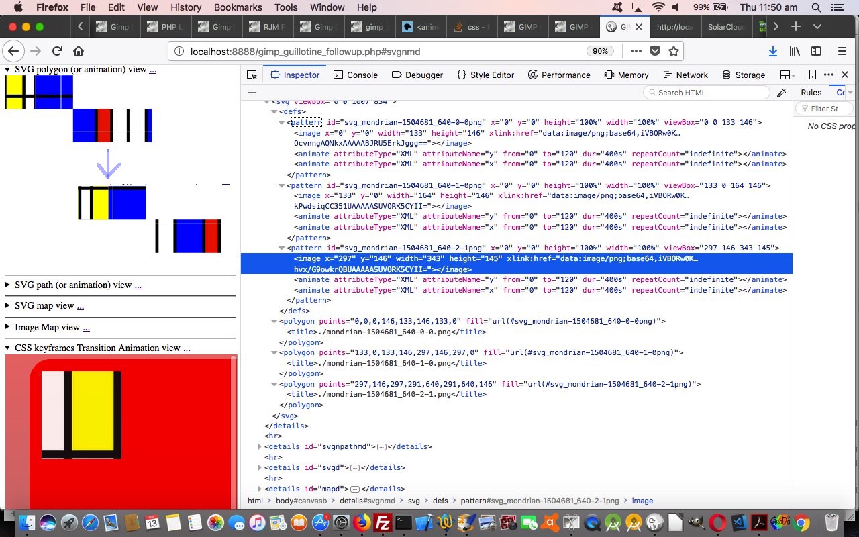859x537 pixels.
Task: Collapse polygon with points 0,0,0,146
Action: click(x=274, y=322)
